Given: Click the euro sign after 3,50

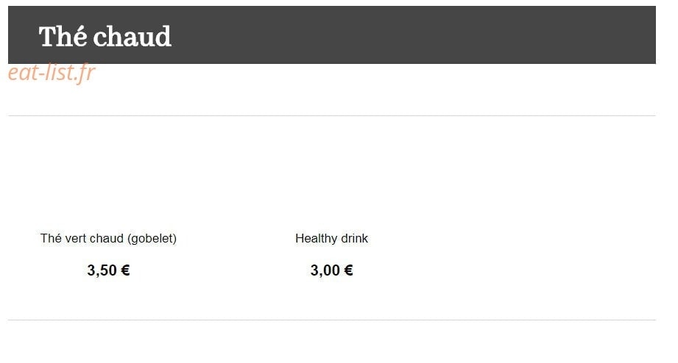Looking at the screenshot, I should (x=125, y=270).
